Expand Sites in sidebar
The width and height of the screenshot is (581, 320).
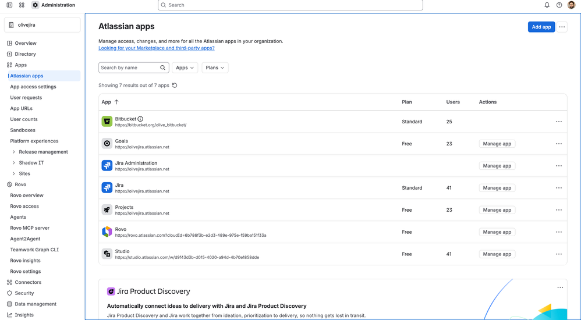[14, 173]
